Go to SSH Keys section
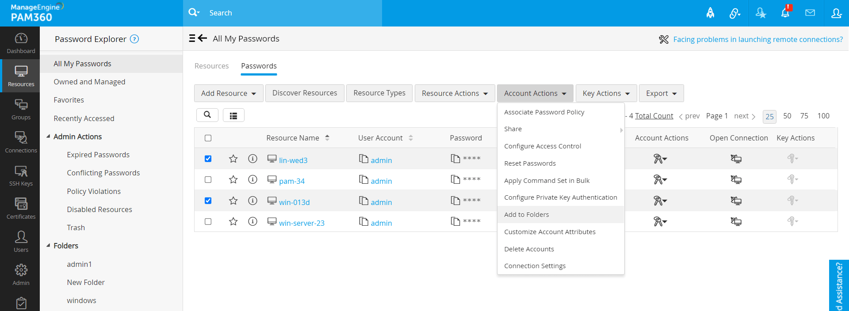Screen dimensions: 849x311 tap(21, 175)
